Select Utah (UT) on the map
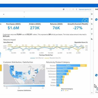Screen dimensions: 98x98 click(x=17, y=73)
